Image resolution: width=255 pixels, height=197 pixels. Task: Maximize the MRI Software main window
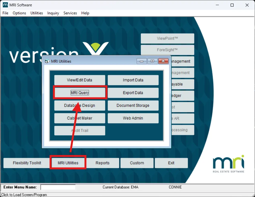(x=232, y=5)
